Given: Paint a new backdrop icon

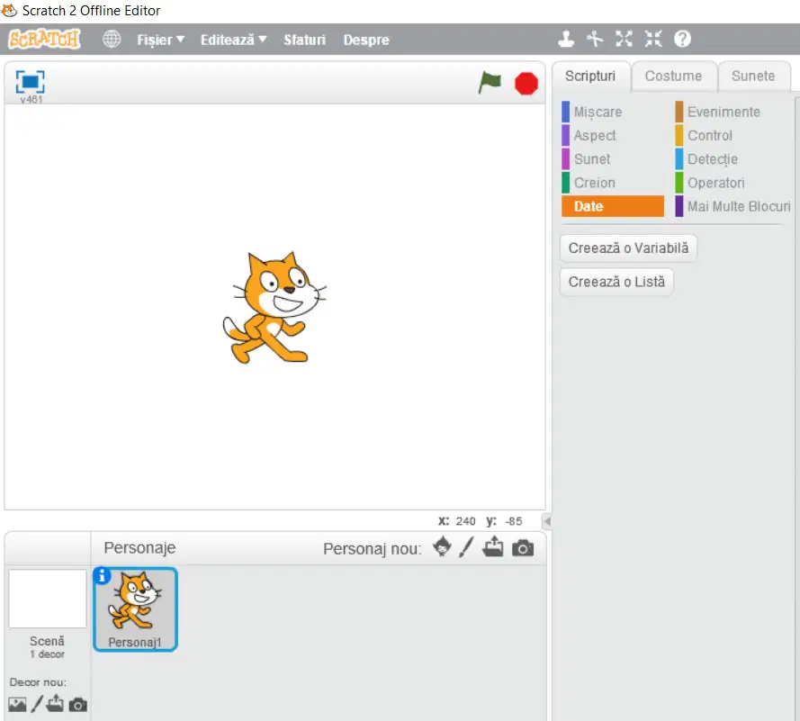Looking at the screenshot, I should coord(37,704).
